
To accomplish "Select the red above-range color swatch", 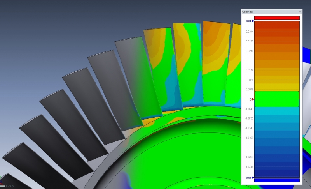I will pyautogui.click(x=277, y=18).
